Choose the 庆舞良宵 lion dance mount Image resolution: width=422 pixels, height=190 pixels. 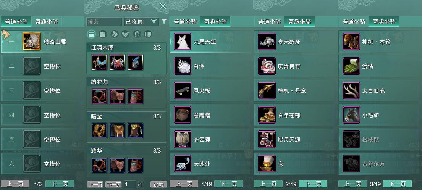[295, 66]
